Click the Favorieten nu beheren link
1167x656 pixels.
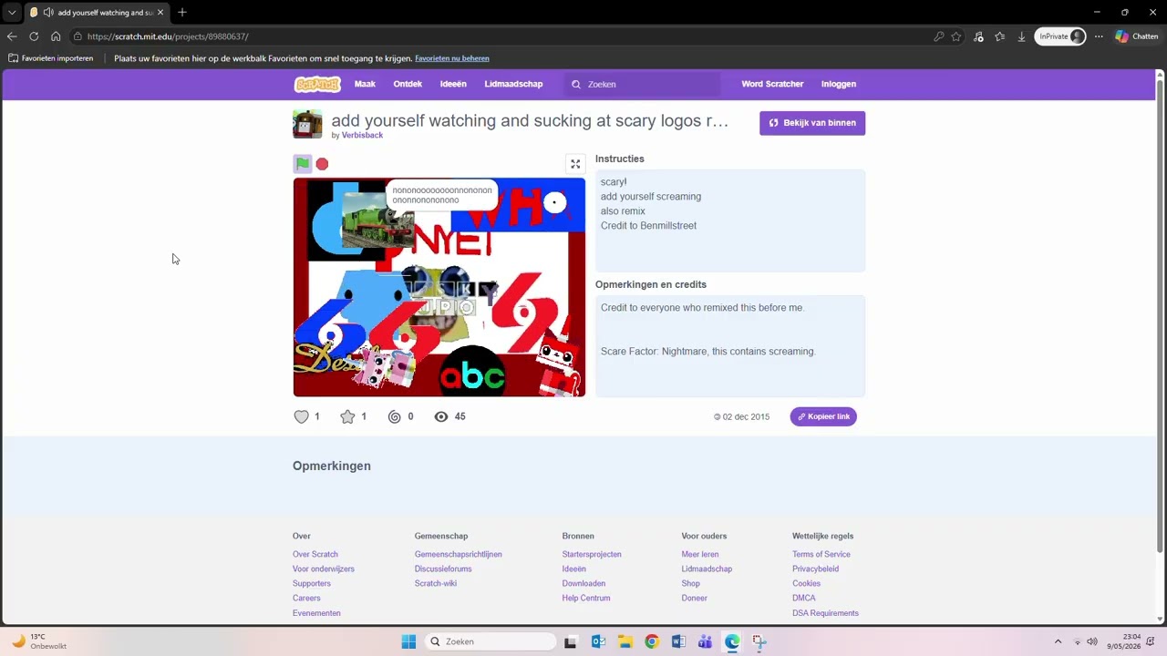click(x=452, y=58)
